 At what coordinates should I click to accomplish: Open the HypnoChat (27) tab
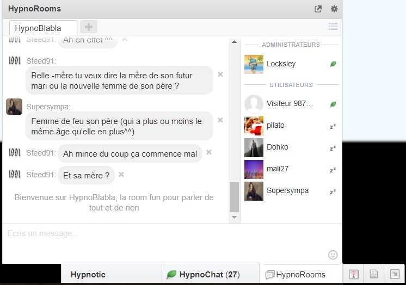coord(210,274)
